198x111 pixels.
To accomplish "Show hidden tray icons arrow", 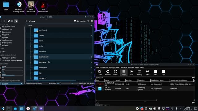I will 180,109.
